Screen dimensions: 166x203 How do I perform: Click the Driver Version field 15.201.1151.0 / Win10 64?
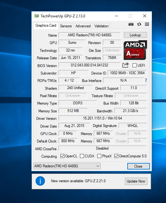pyautogui.click(x=103, y=118)
